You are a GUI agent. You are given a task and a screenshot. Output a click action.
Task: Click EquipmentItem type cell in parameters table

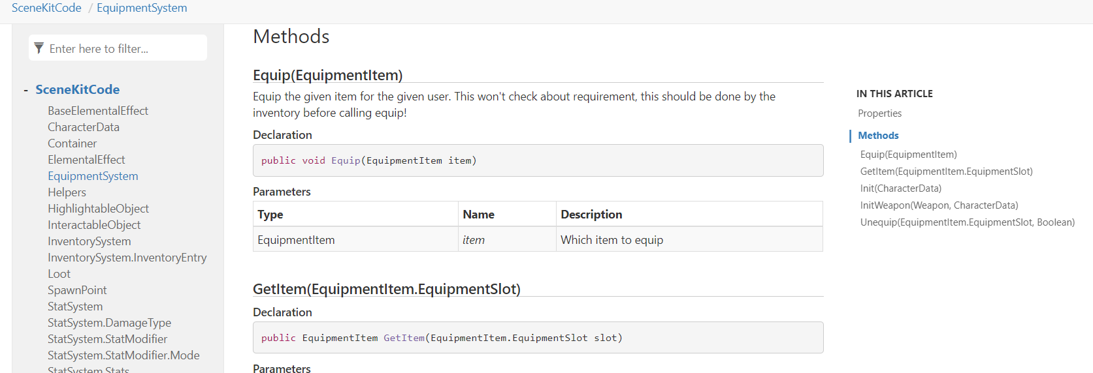[355, 240]
